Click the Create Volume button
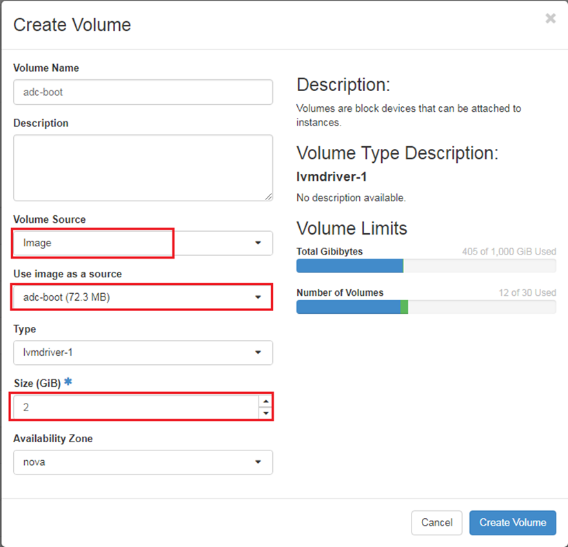The height and width of the screenshot is (547, 568). tap(512, 522)
